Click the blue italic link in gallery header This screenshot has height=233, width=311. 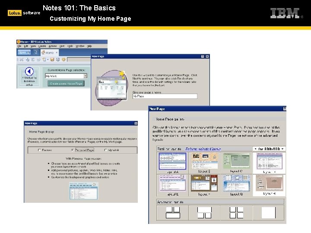tap(203, 149)
